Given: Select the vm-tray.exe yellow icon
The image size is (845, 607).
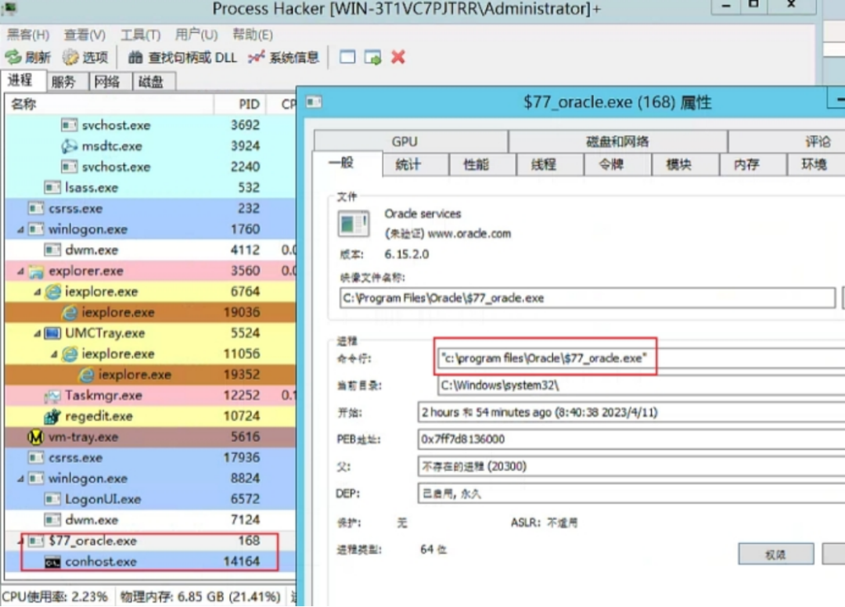Looking at the screenshot, I should click(x=35, y=436).
